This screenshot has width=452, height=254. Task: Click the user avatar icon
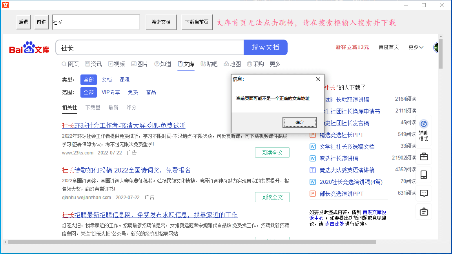436,47
